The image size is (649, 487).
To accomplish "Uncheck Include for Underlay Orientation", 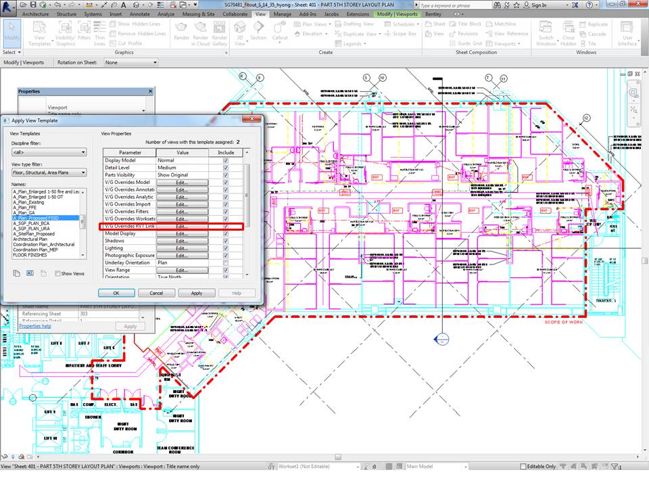I will point(225,262).
